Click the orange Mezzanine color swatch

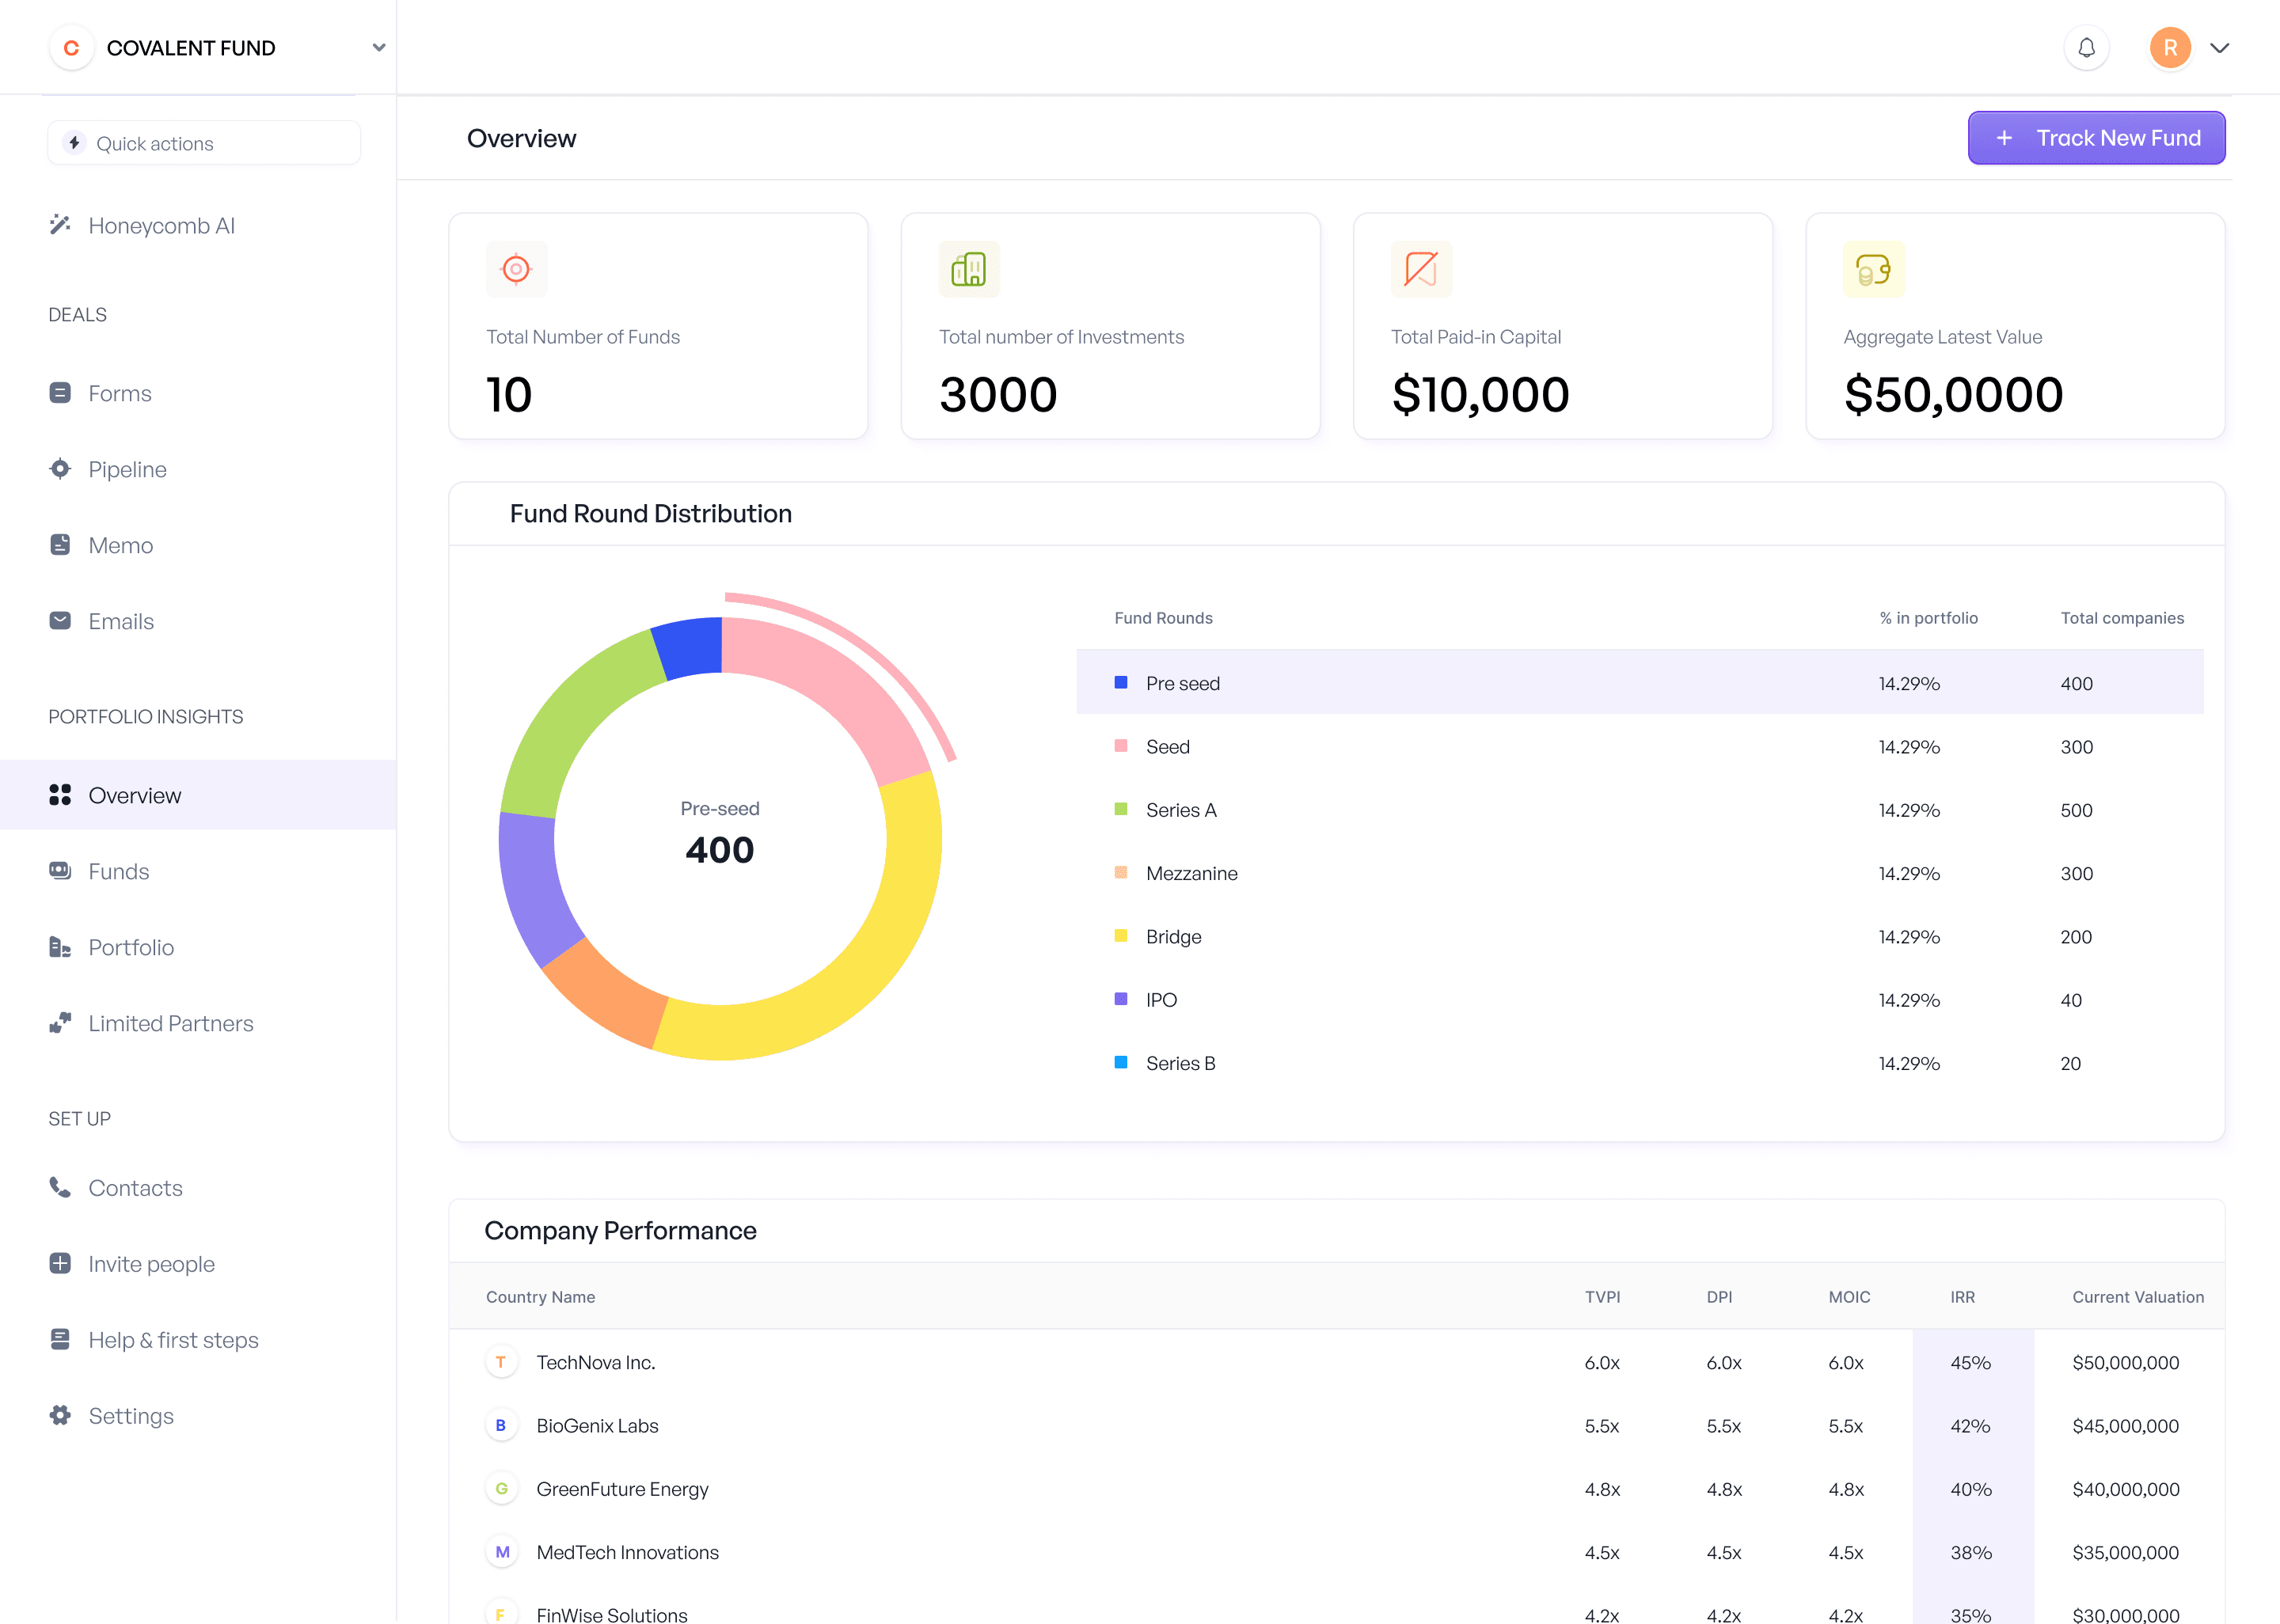(x=1121, y=872)
